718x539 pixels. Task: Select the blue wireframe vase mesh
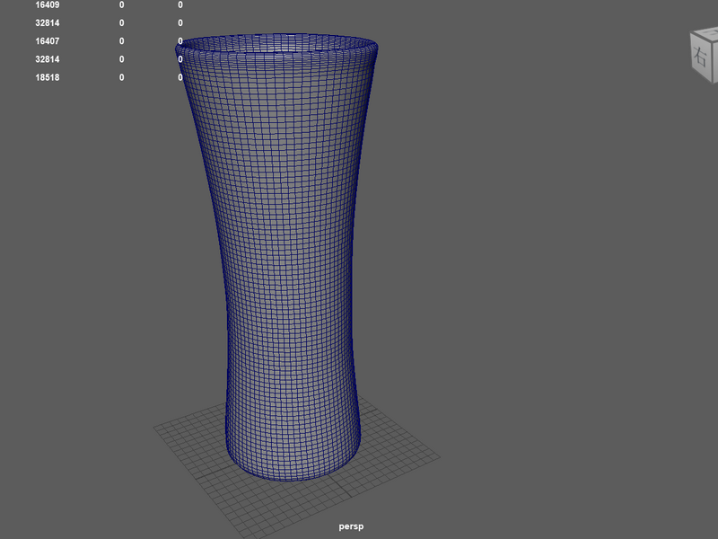(x=286, y=257)
